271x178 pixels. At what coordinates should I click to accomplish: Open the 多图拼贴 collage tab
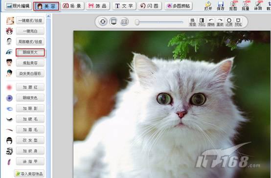click(x=179, y=6)
